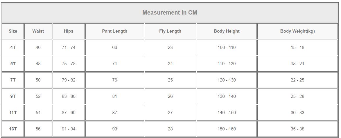This screenshot has height=138, width=341.
Task: Click the waist value 54
Action: point(38,113)
